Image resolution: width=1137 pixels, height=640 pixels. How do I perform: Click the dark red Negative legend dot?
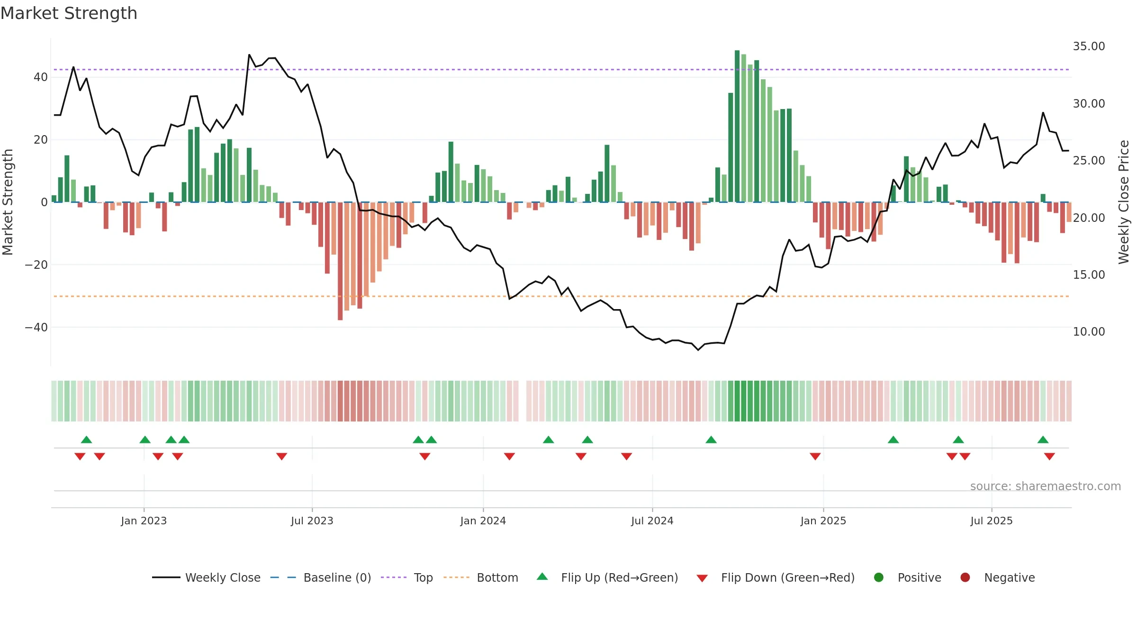coord(965,577)
